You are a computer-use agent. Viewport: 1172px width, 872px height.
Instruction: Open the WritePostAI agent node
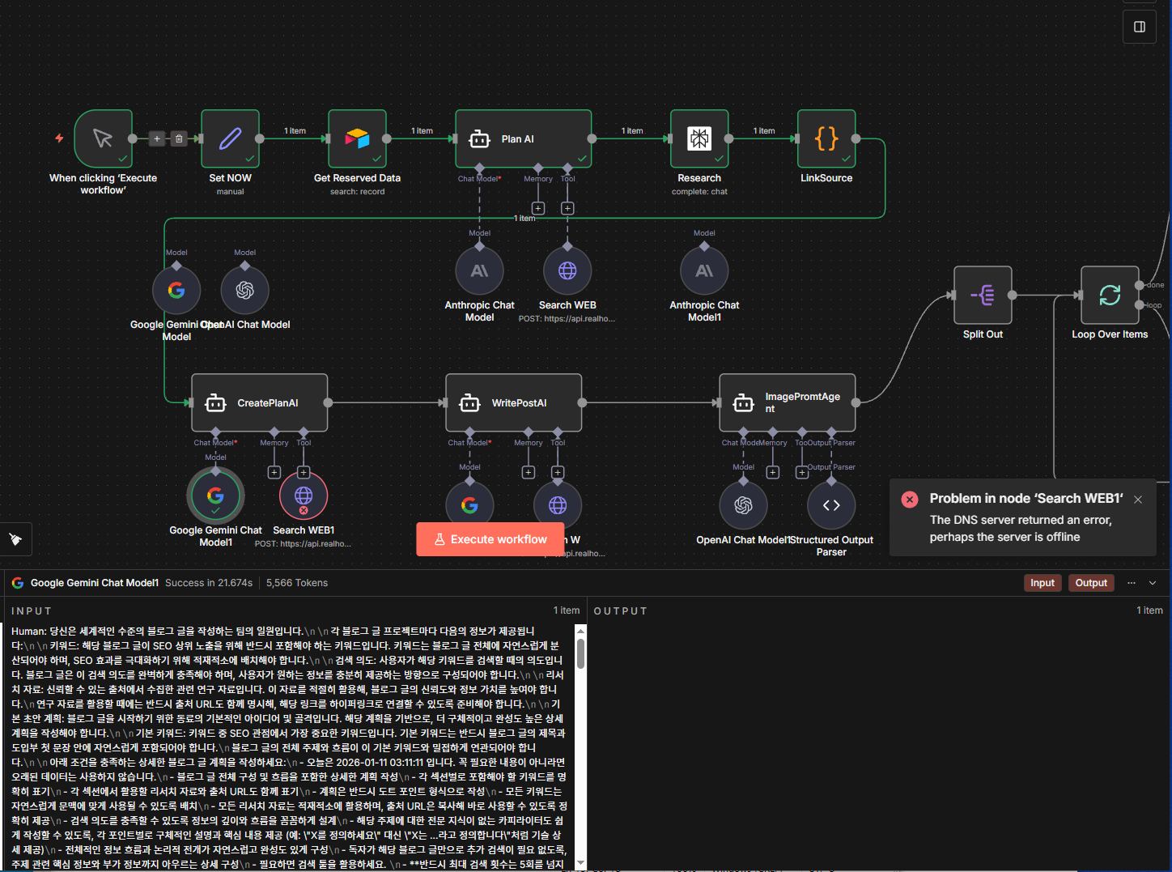513,402
